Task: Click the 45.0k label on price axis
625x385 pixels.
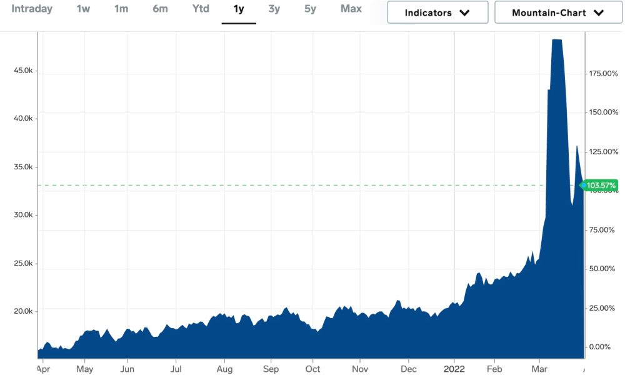Action: pyautogui.click(x=23, y=71)
